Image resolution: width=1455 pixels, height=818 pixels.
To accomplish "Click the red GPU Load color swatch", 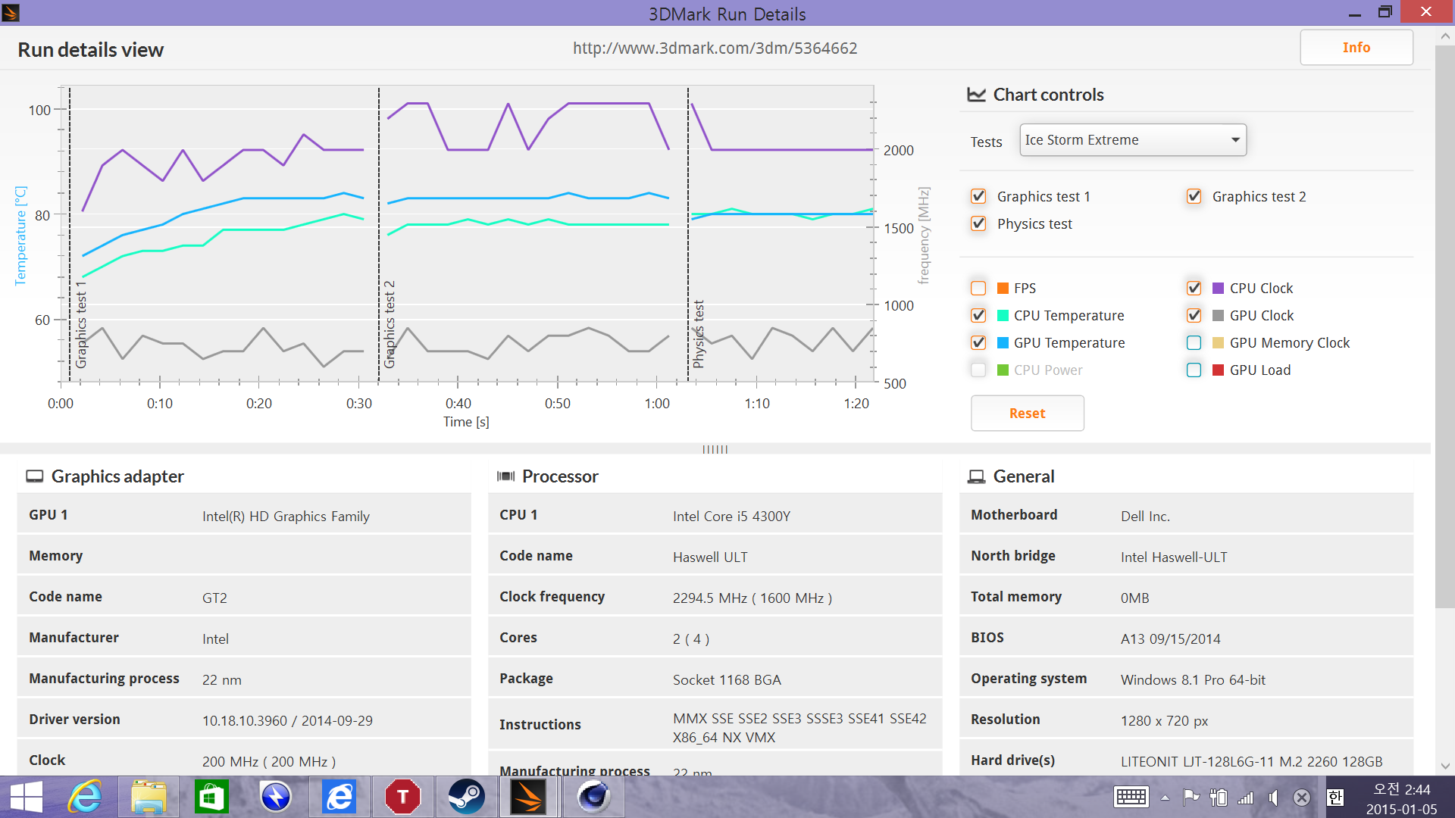I will click(1218, 370).
